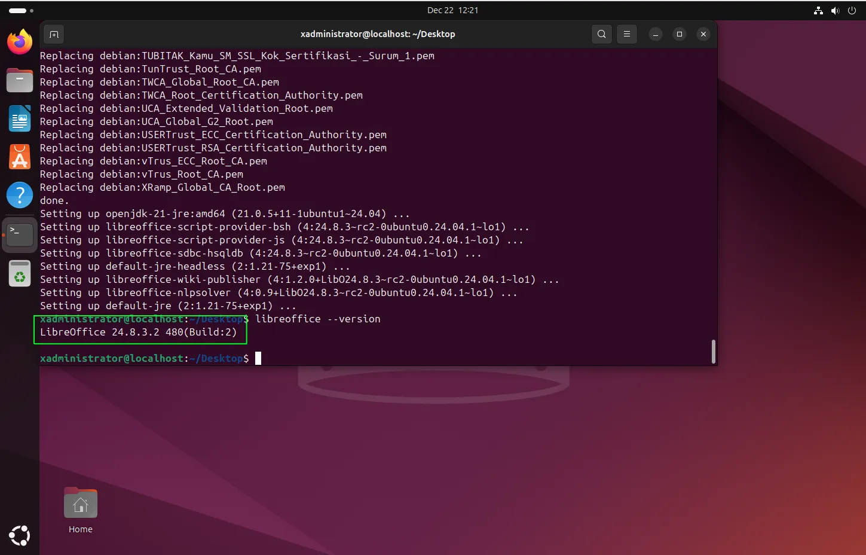
Task: Click the terminal cursor at last prompt
Action: pos(258,358)
